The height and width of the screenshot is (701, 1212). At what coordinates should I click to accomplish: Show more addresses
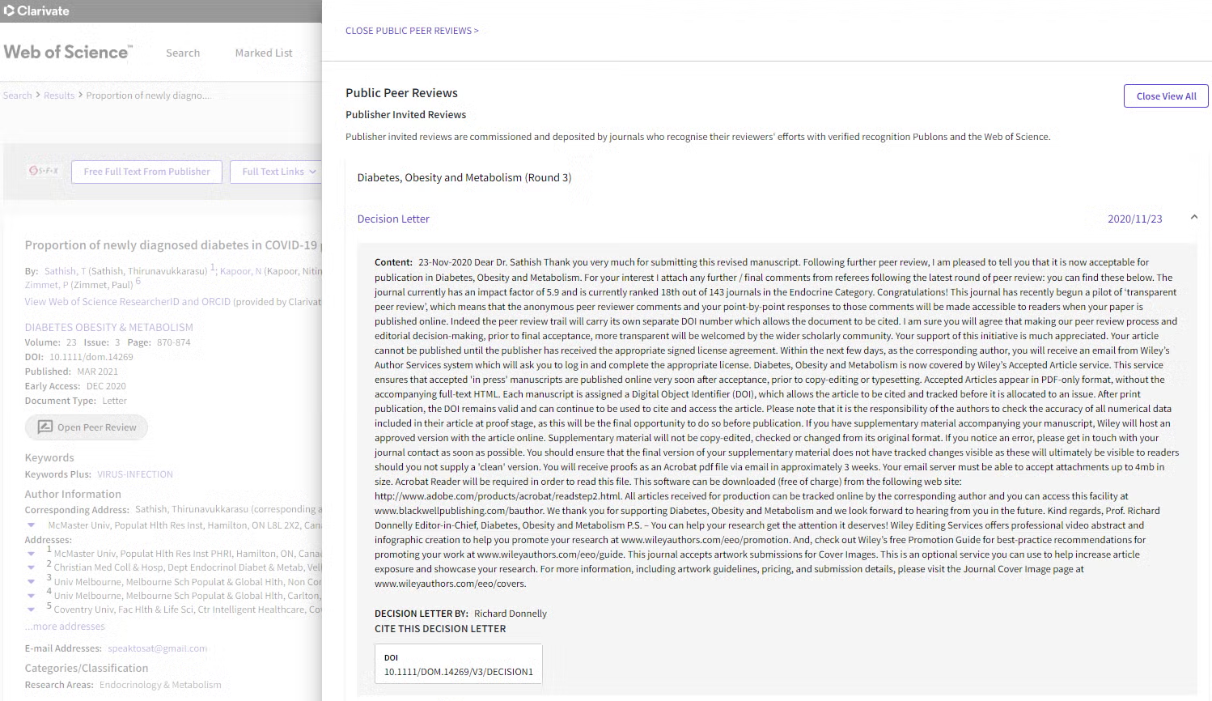pos(65,627)
